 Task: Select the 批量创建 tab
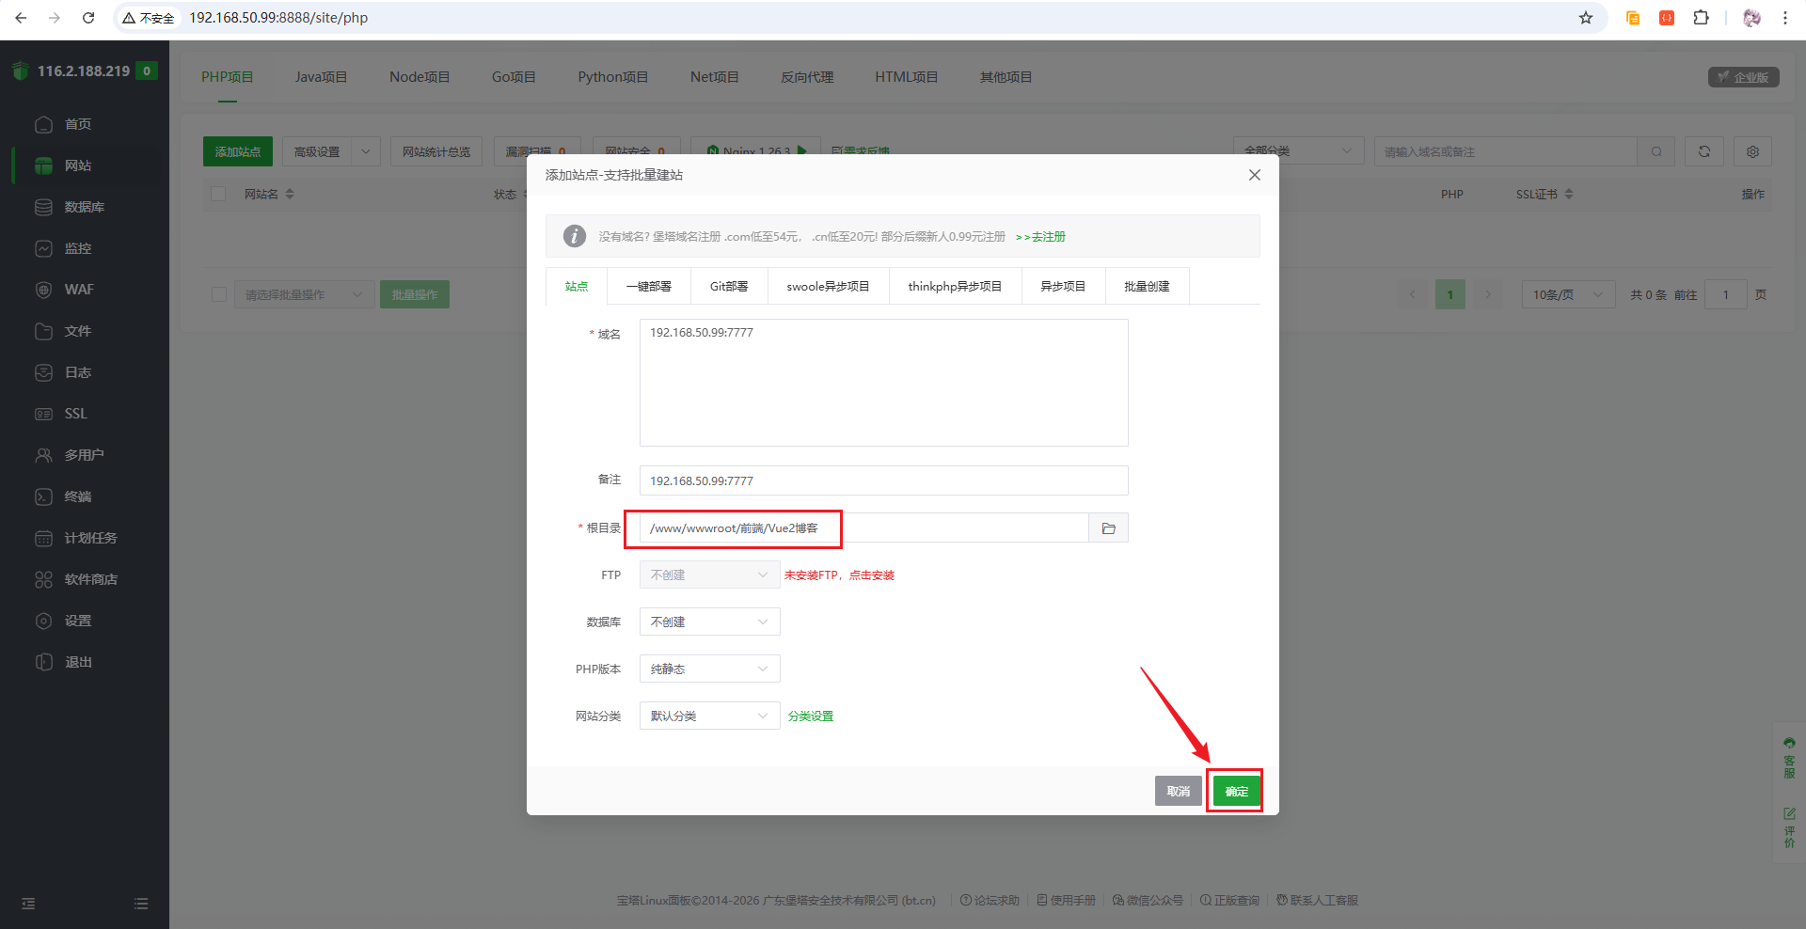coord(1147,287)
